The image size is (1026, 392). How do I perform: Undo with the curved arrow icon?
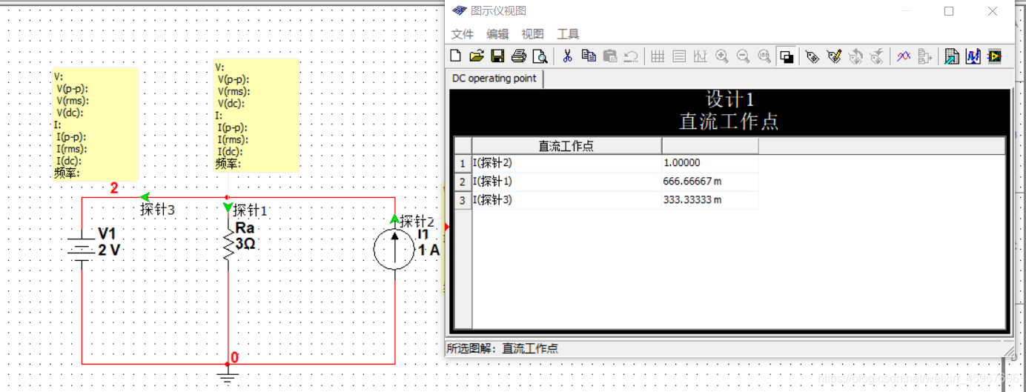(631, 56)
